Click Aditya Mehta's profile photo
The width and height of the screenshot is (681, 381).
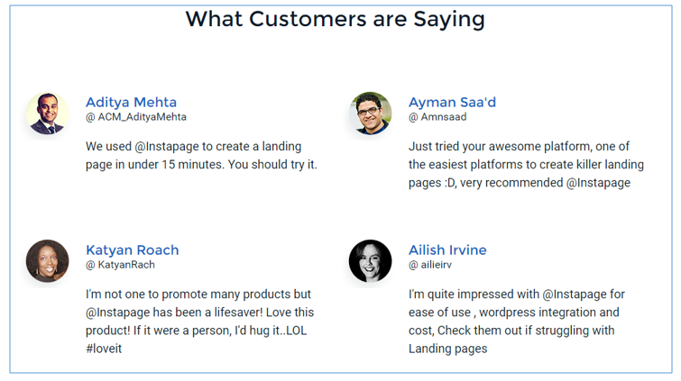48,113
